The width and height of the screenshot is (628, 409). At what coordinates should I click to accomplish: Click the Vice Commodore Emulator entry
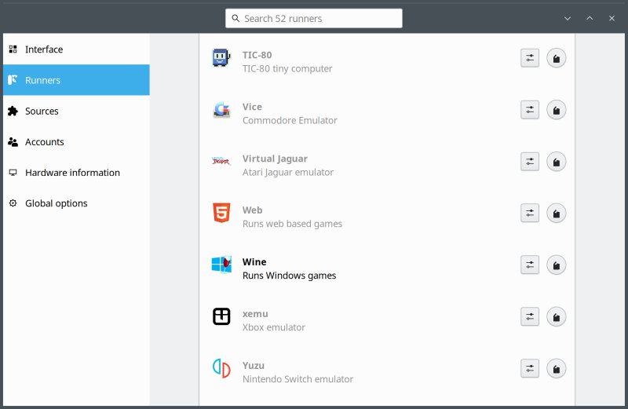[289, 114]
